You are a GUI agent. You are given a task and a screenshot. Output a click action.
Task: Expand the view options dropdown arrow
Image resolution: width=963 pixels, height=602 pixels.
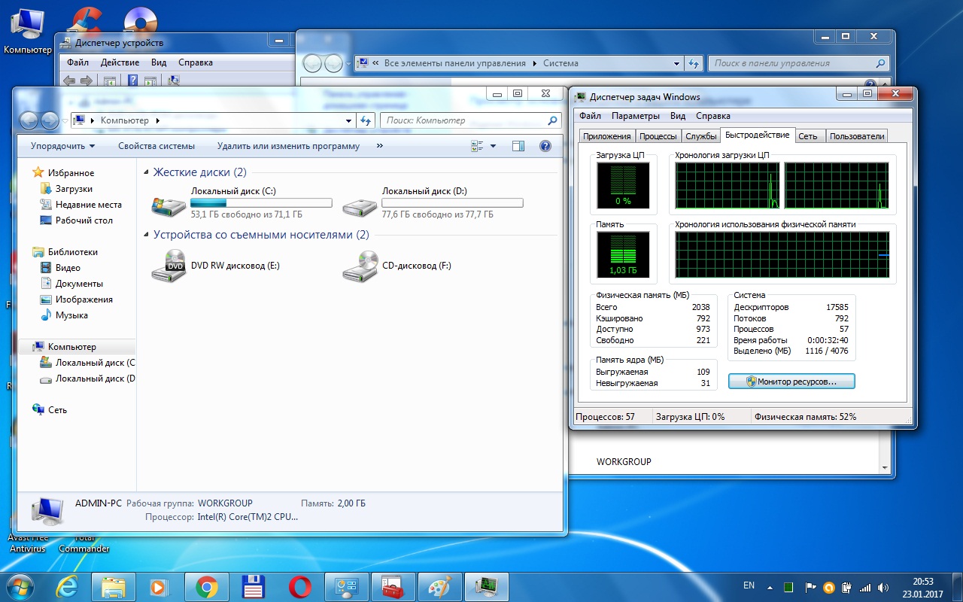[x=494, y=146]
